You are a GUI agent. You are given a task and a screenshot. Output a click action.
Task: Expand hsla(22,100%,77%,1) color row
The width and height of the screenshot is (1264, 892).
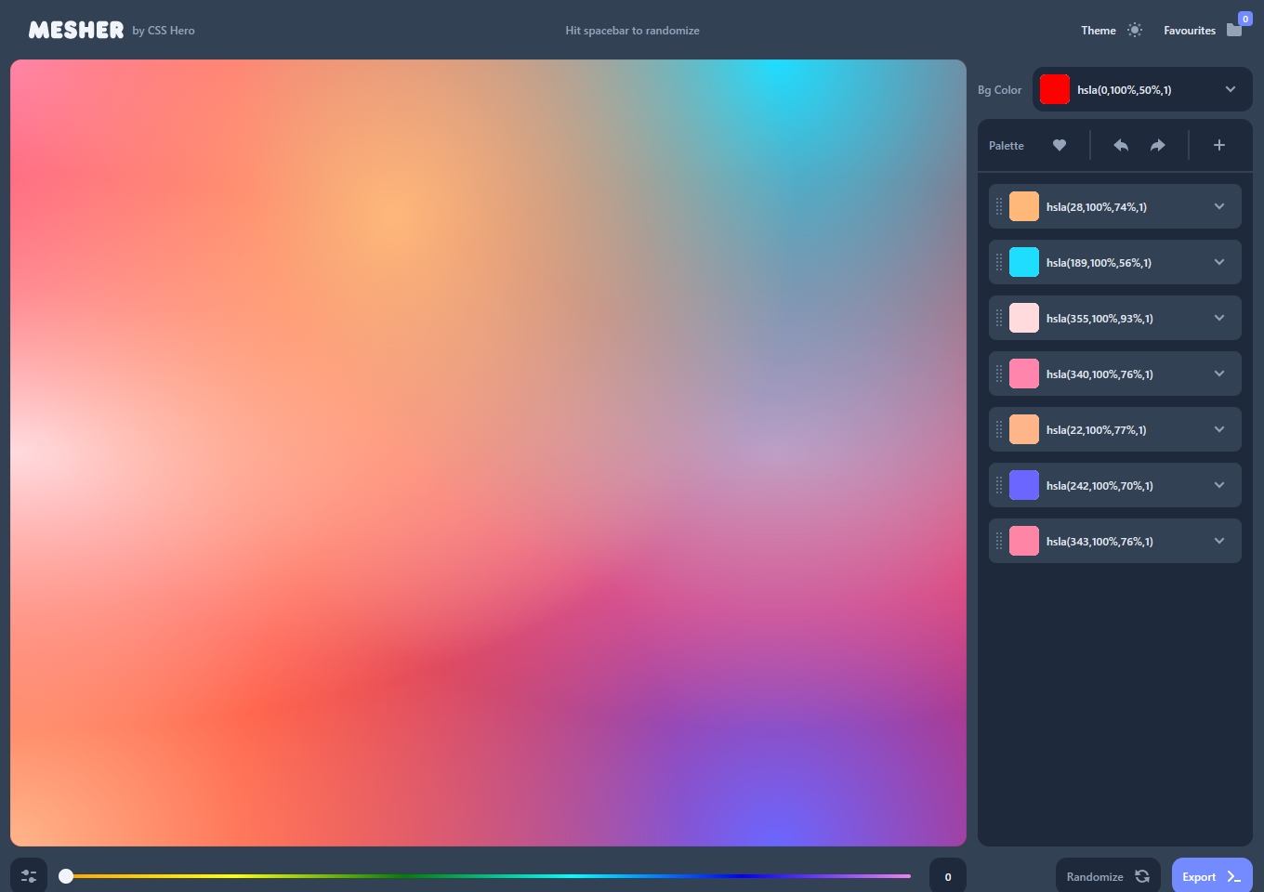(x=1219, y=429)
